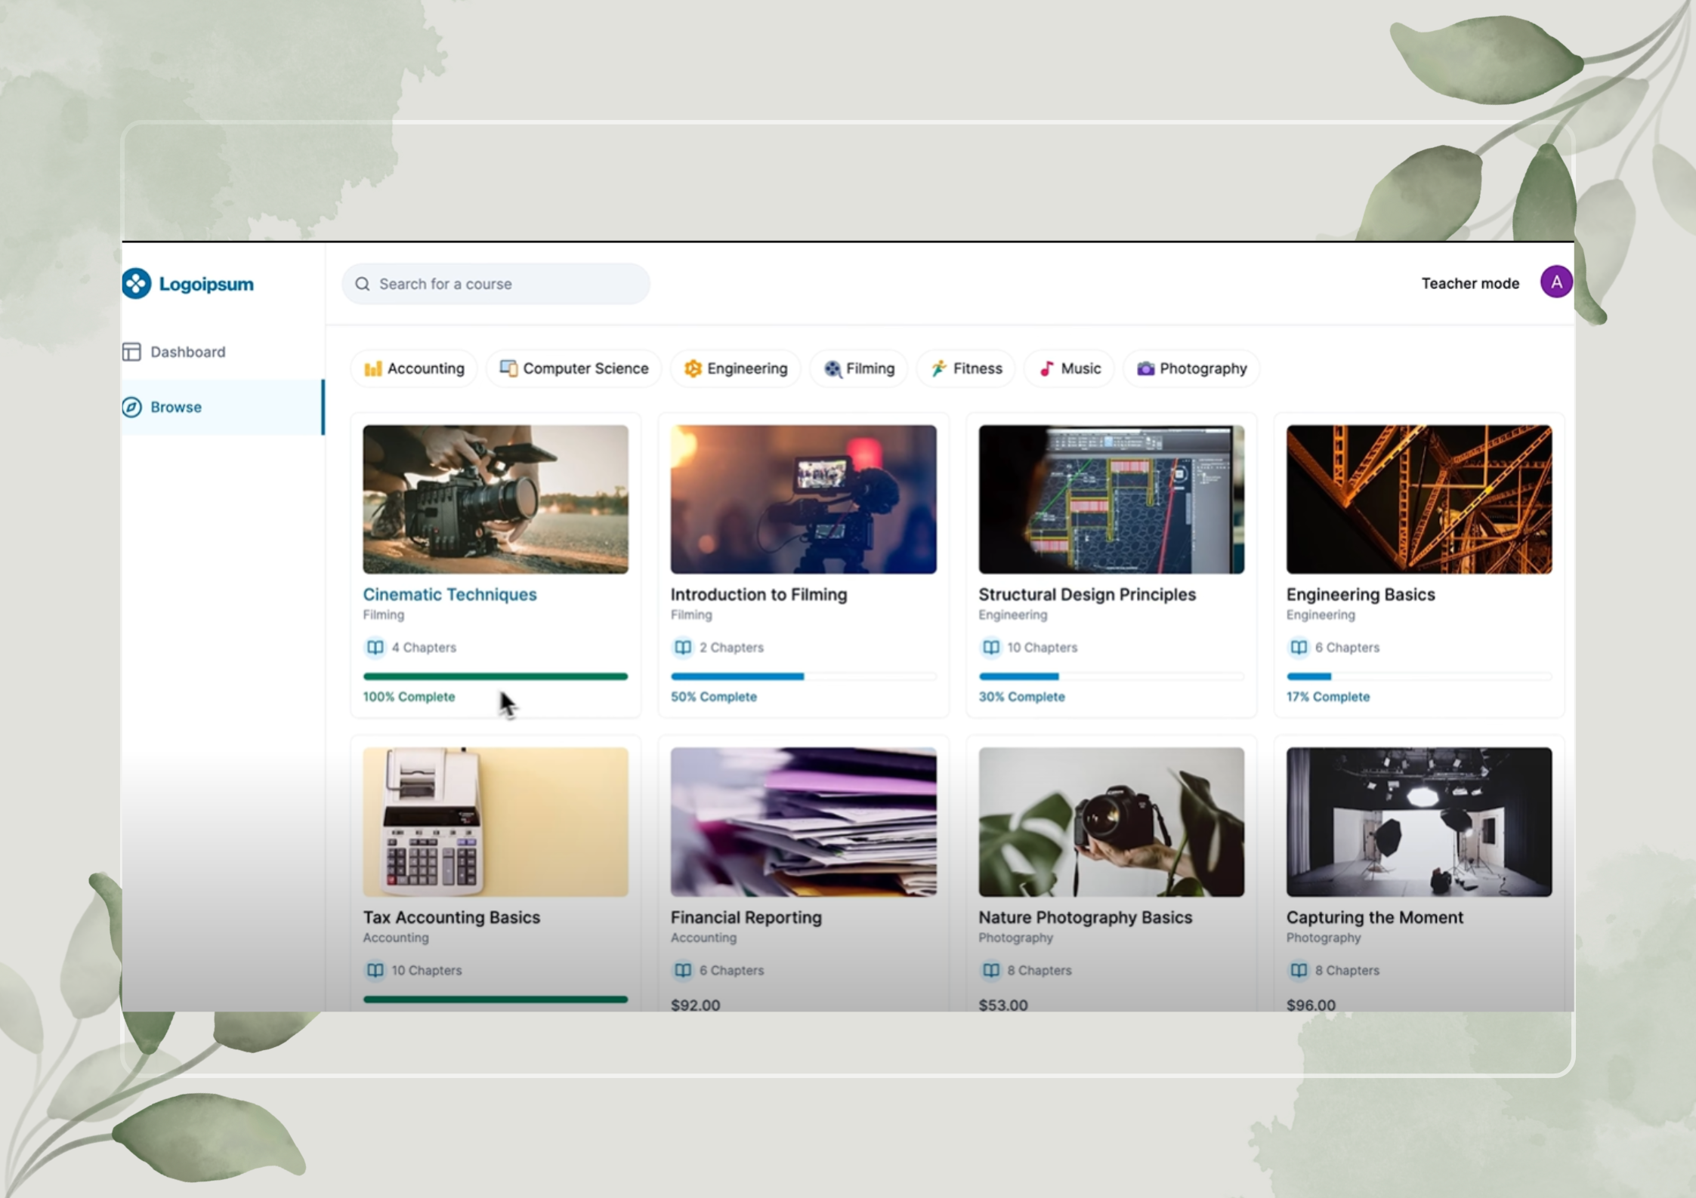Filter courses by Accounting category
The image size is (1696, 1198).
pyautogui.click(x=414, y=368)
